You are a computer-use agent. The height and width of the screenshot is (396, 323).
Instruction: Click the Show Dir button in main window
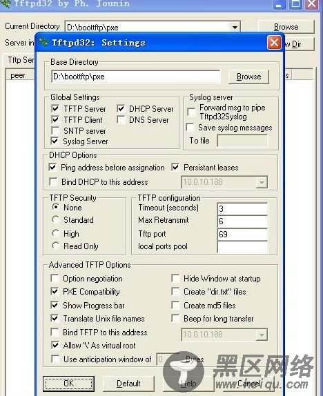click(300, 44)
